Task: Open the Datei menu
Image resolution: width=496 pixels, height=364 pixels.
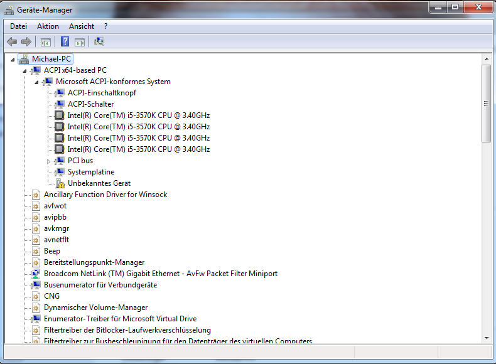Action: (x=18, y=26)
